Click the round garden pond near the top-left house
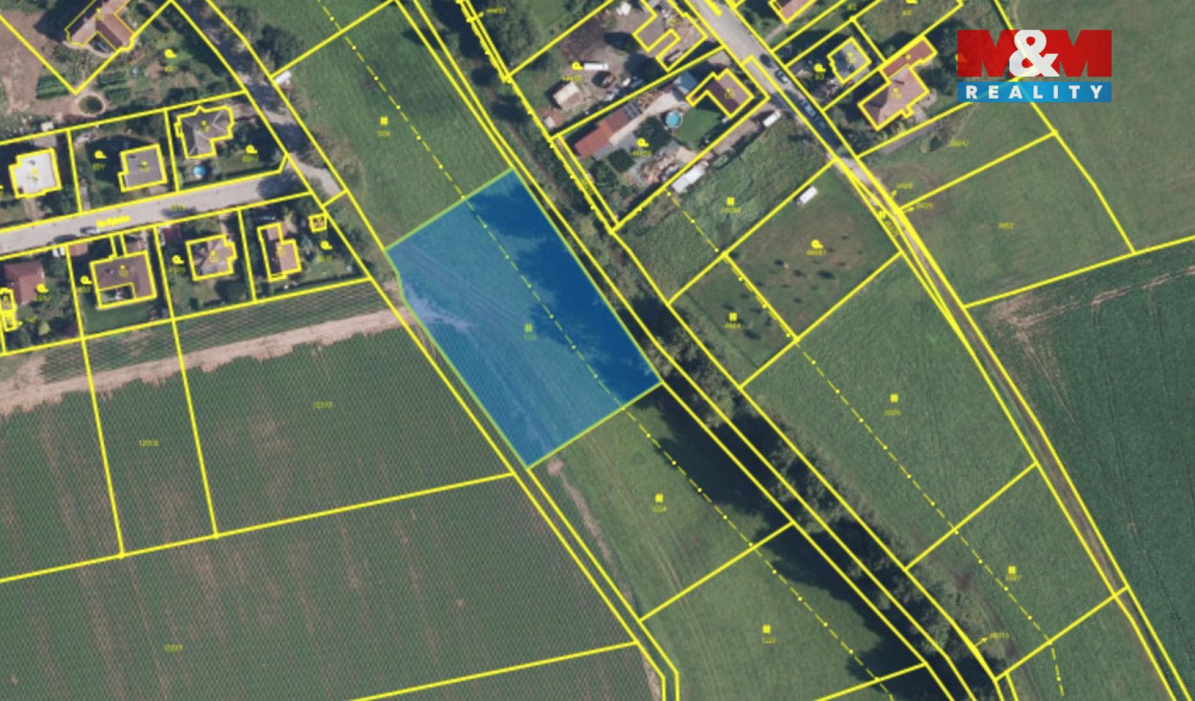Screen dimensions: 1195x701 pos(91,103)
